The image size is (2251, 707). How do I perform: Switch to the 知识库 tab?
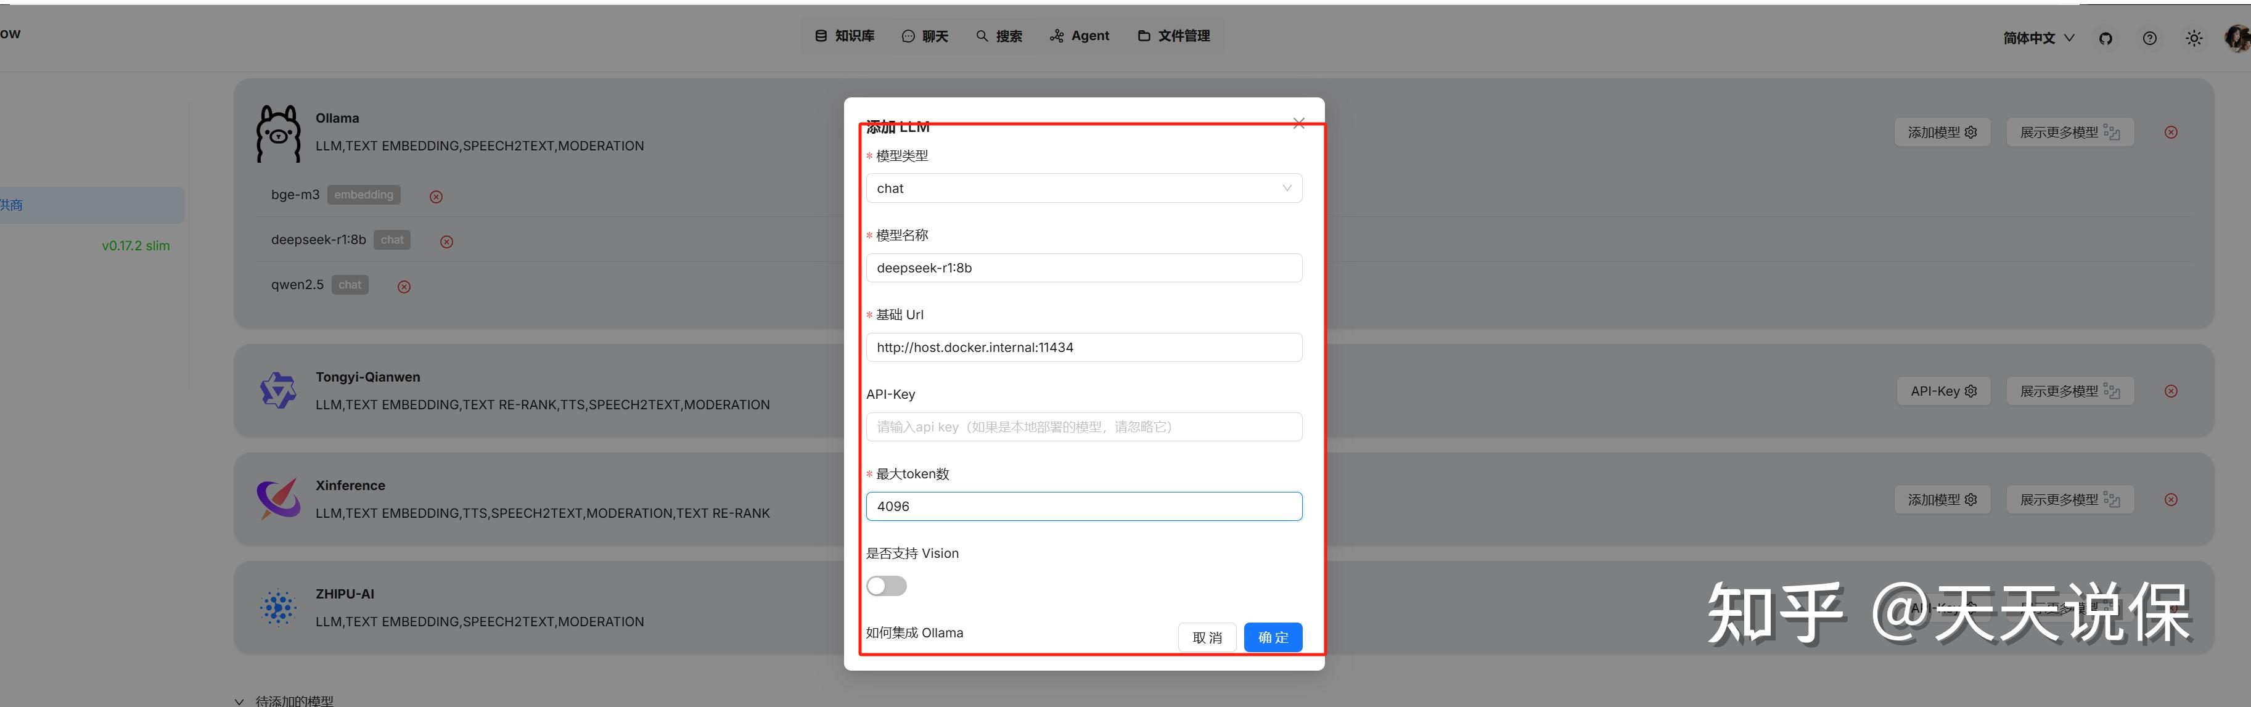pyautogui.click(x=844, y=36)
